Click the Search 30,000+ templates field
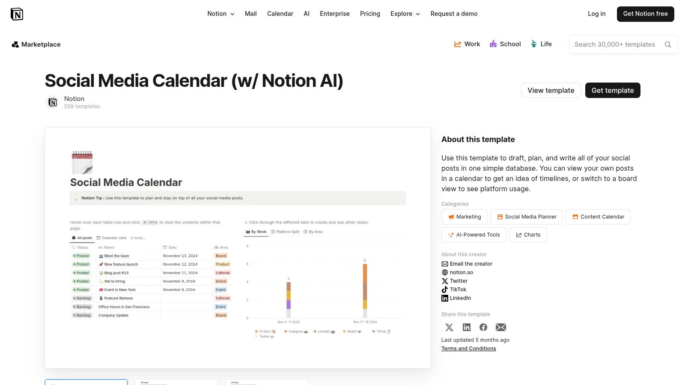 pyautogui.click(x=615, y=44)
